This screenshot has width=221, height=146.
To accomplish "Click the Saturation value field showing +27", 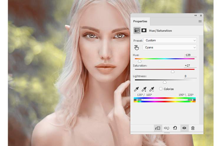I will (190, 65).
